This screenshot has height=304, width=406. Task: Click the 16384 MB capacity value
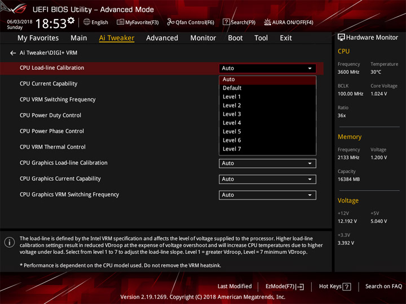[x=348, y=180]
